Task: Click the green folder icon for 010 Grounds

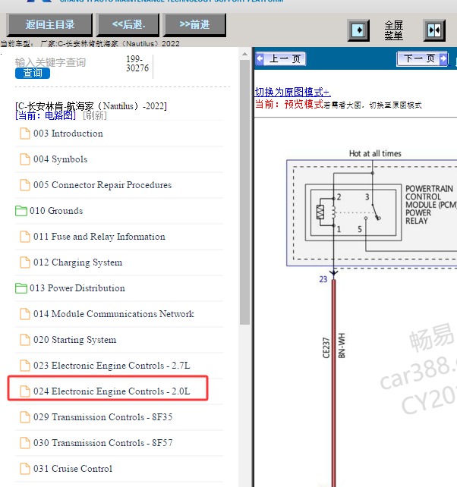Action: (21, 211)
